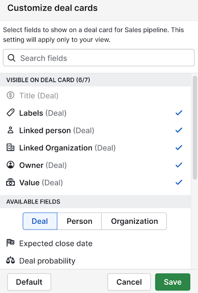
Task: Click the green Save button
Action: tap(173, 282)
